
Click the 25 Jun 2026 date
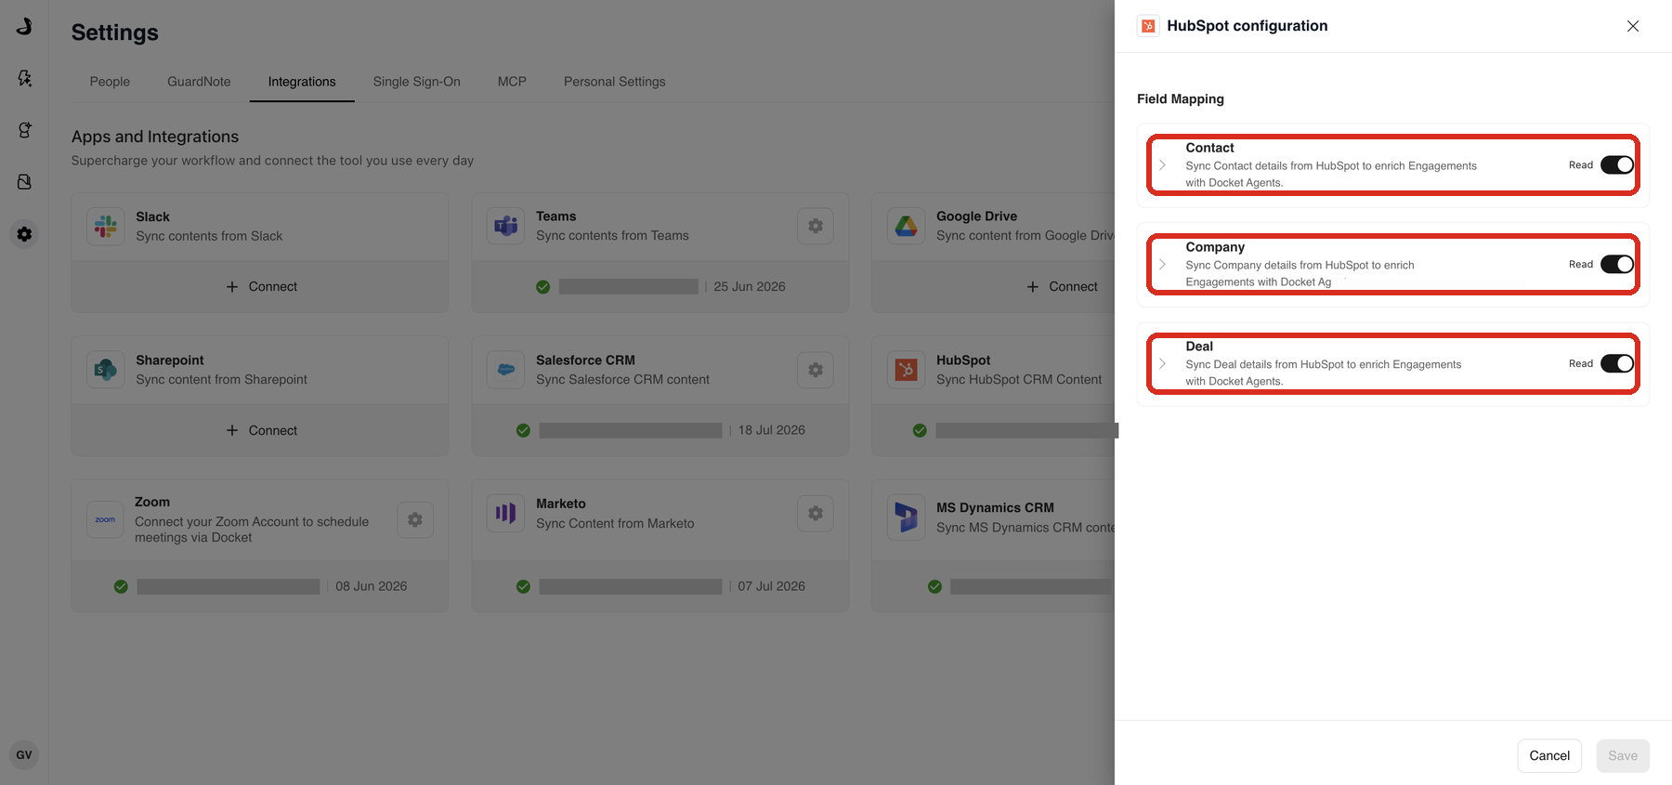750,287
